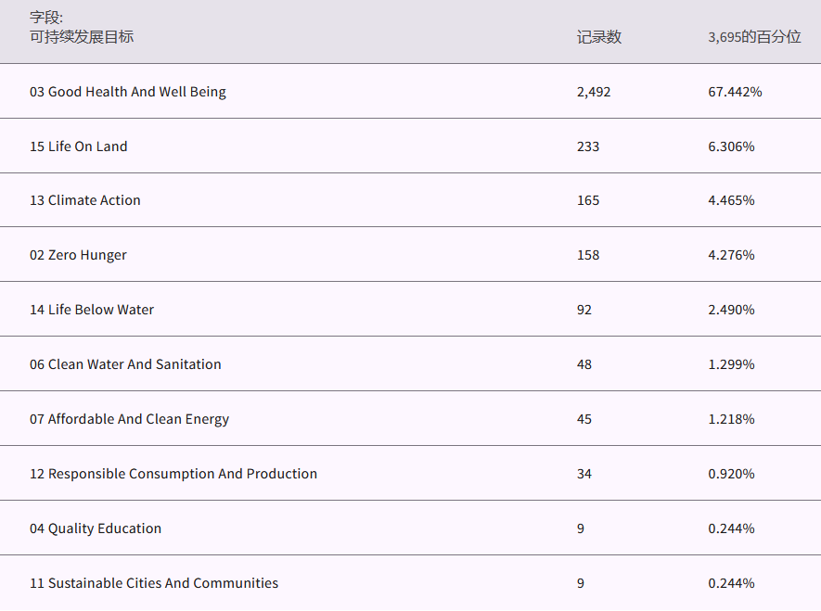
Task: Click 11 Sustainable Cities And Communities
Action: (x=154, y=583)
